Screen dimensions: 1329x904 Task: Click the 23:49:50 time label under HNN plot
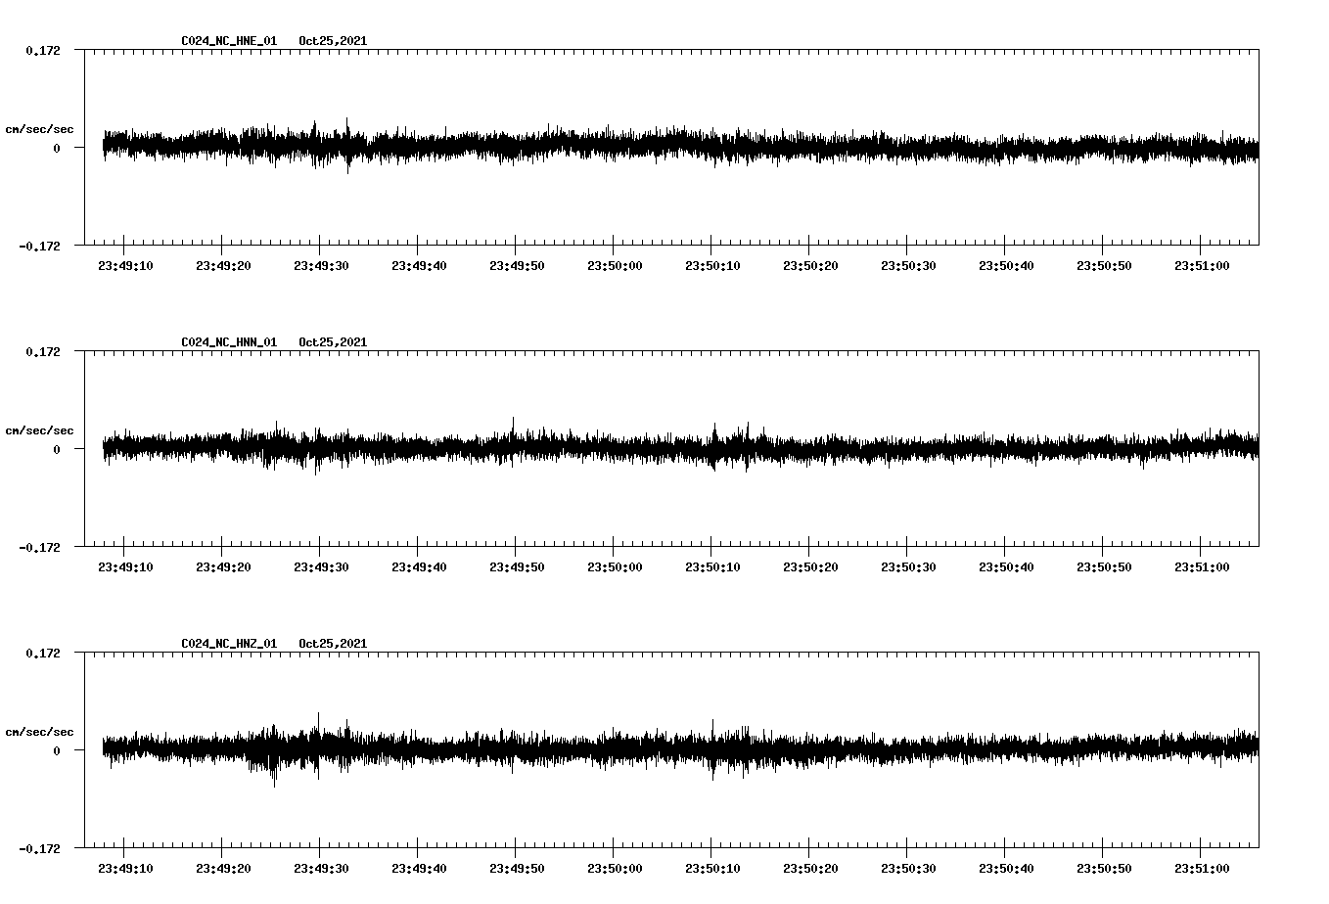tap(516, 566)
